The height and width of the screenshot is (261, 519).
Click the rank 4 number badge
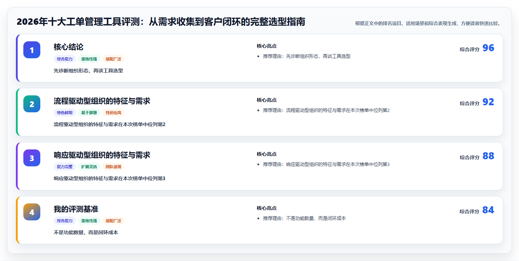point(32,212)
